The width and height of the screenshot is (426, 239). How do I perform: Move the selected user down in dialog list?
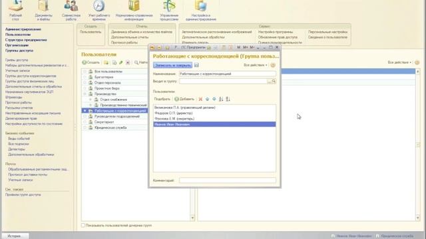214,99
